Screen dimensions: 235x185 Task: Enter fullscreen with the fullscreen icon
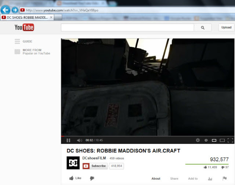tap(230, 140)
